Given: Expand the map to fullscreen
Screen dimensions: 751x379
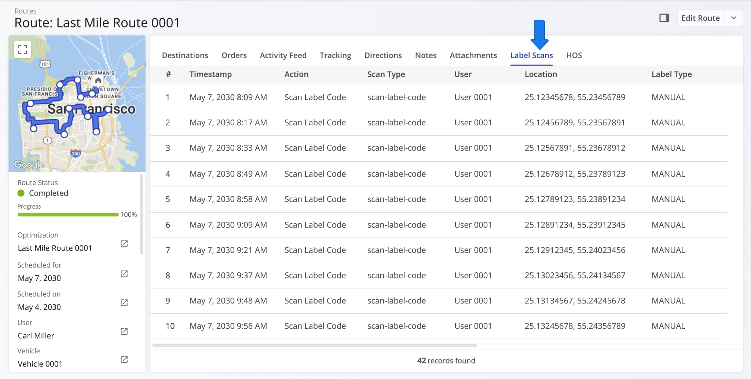Looking at the screenshot, I should tap(22, 49).
